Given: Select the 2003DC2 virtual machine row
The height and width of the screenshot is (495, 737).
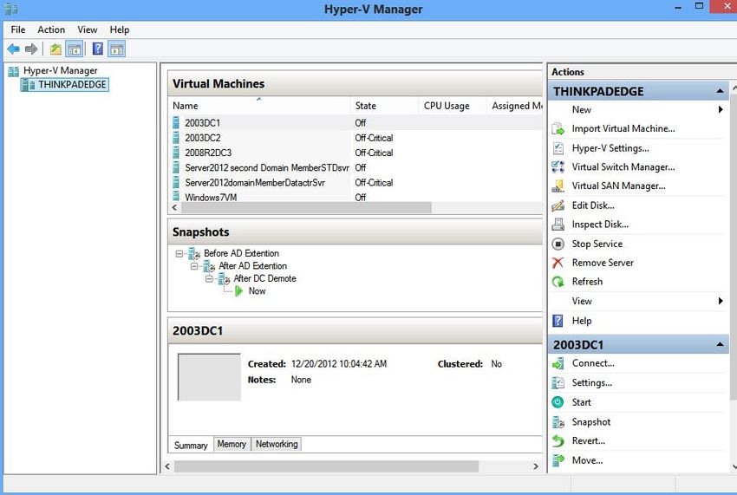Looking at the screenshot, I should tap(355, 138).
